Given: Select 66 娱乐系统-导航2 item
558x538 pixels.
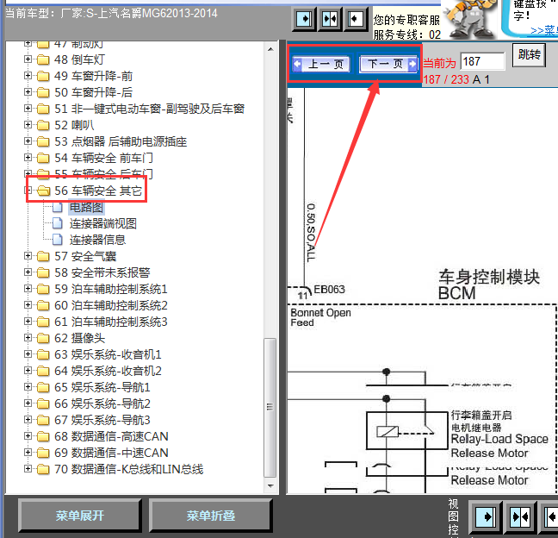Looking at the screenshot, I should 102,403.
